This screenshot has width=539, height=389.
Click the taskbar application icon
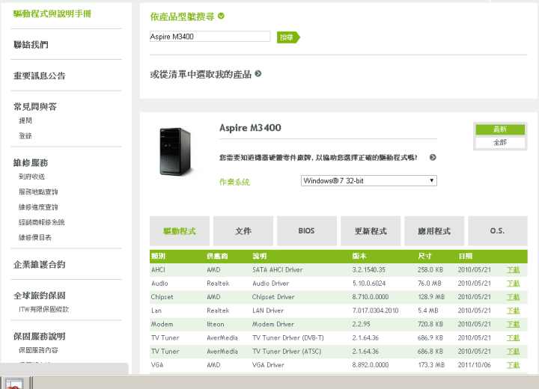click(x=13, y=383)
